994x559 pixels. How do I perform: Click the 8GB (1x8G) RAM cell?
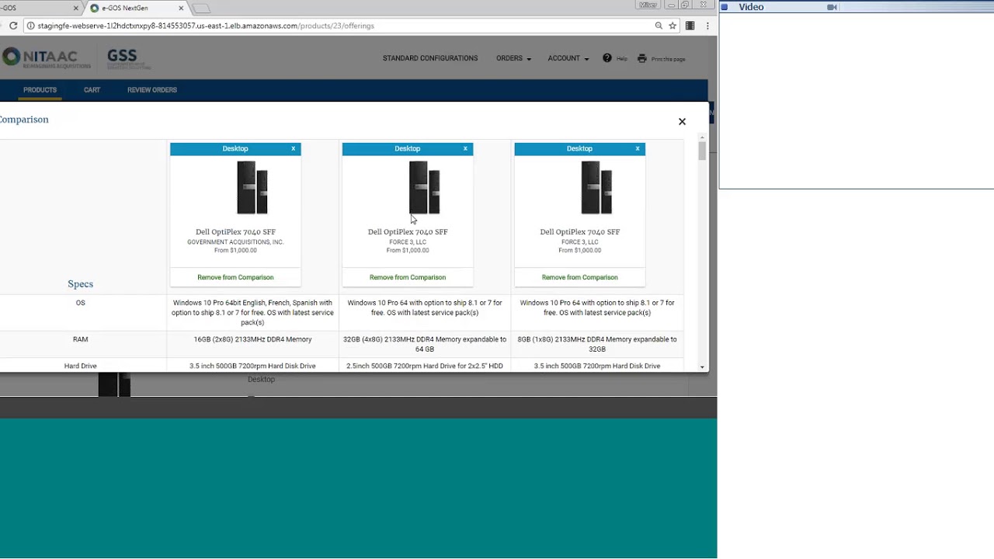[597, 344]
